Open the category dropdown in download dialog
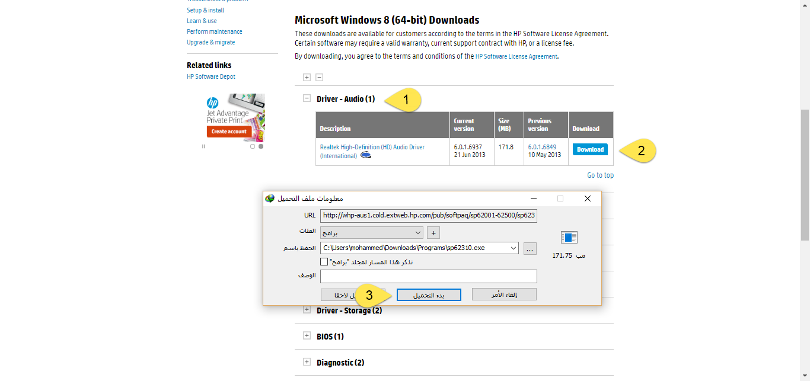The image size is (810, 381). pos(418,233)
